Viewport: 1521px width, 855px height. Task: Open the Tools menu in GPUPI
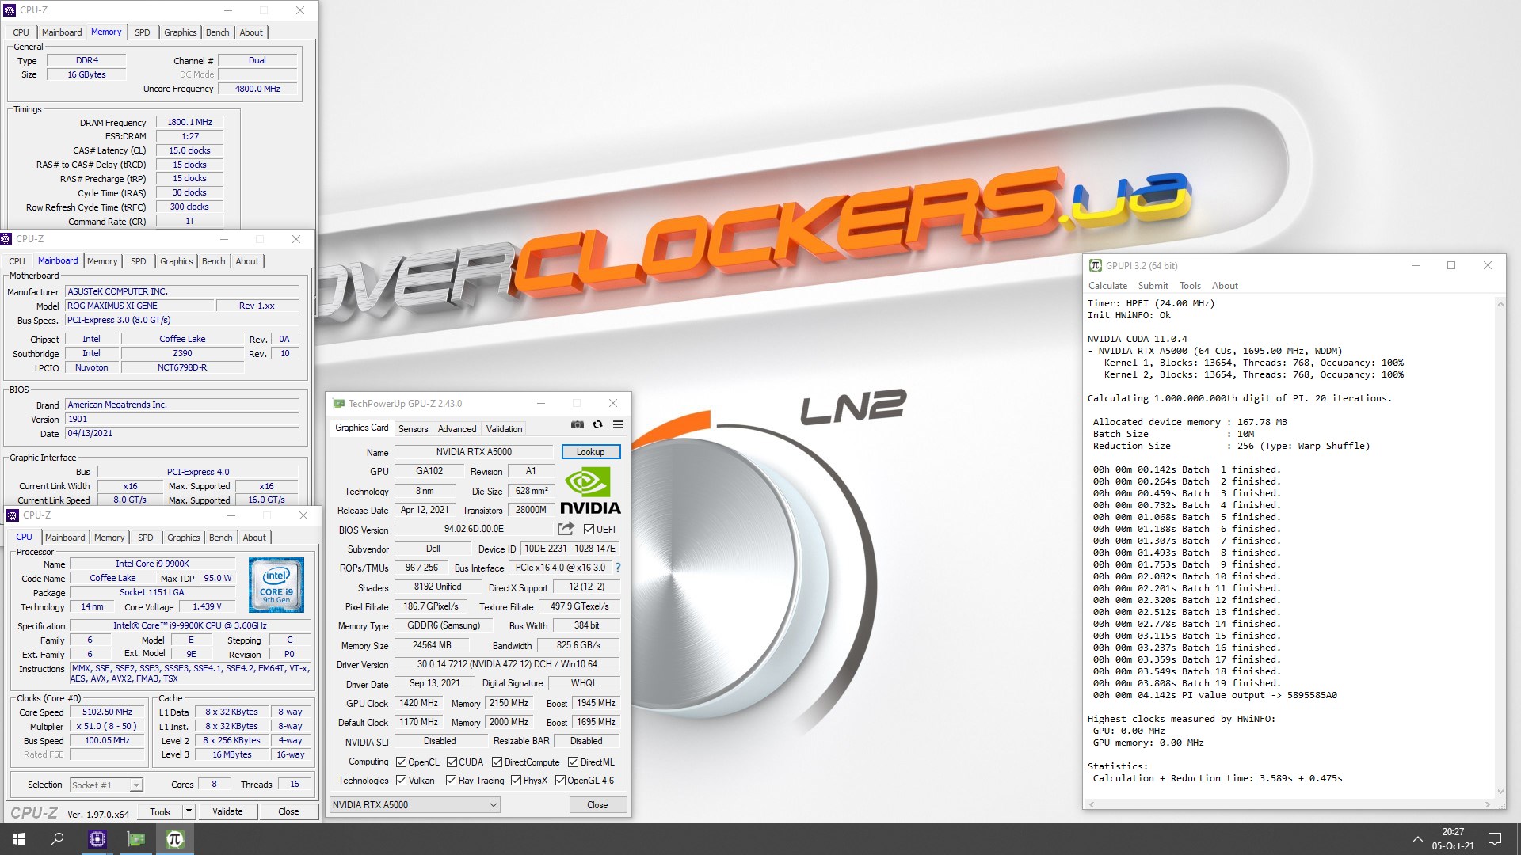1190,286
